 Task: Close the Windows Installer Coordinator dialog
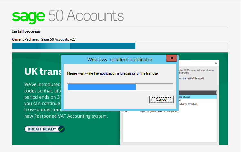172,58
